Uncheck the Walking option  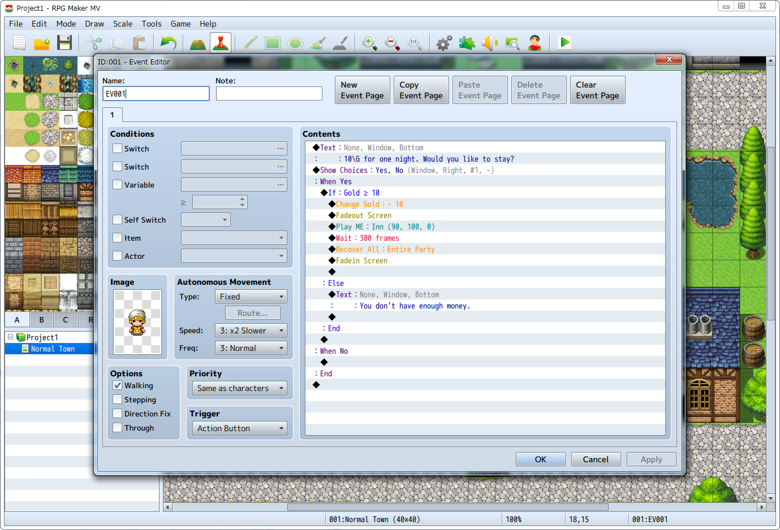pos(118,385)
